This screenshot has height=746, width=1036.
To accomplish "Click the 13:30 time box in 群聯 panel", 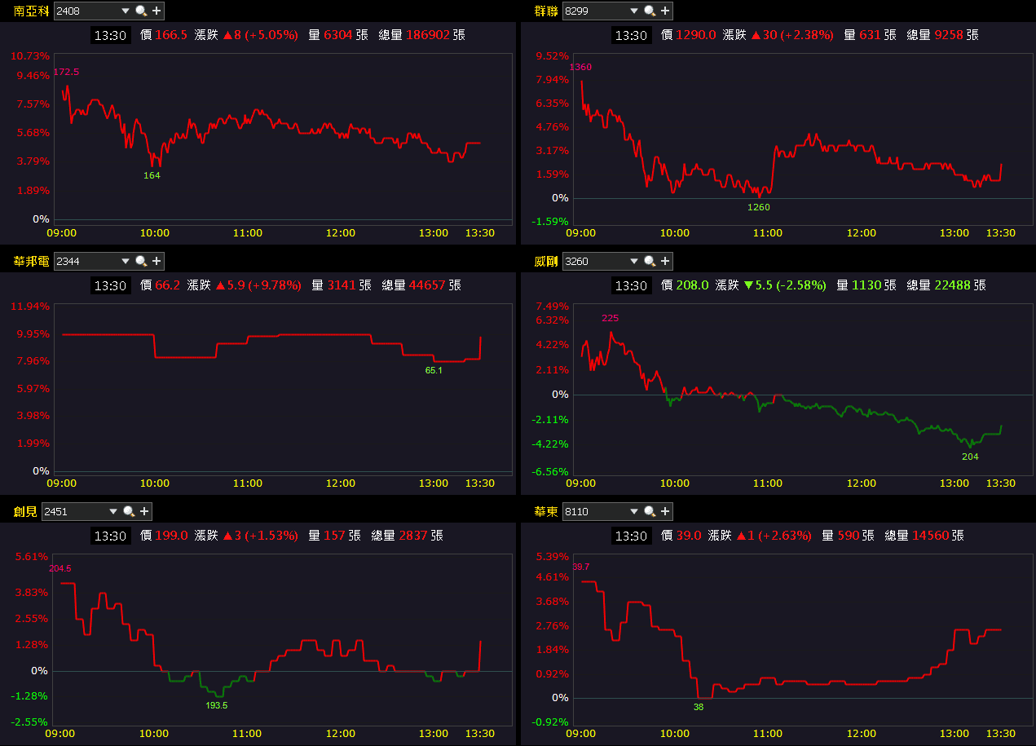I will tap(631, 35).
